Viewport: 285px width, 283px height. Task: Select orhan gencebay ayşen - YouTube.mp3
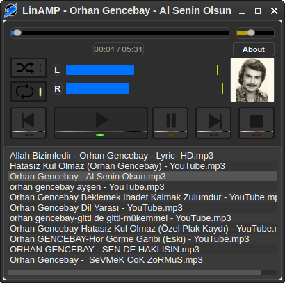pos(142,187)
